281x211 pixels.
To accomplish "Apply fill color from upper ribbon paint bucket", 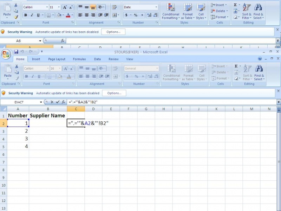I will tap(59, 15).
